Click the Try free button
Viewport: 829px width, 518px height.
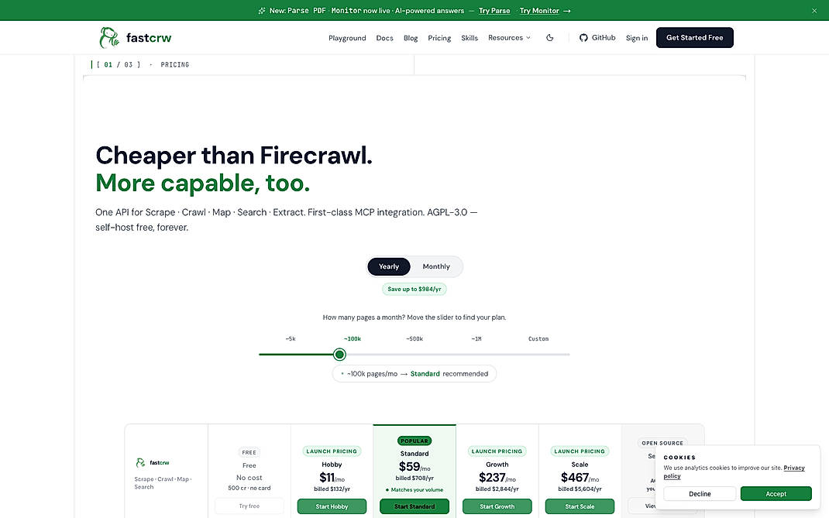249,506
